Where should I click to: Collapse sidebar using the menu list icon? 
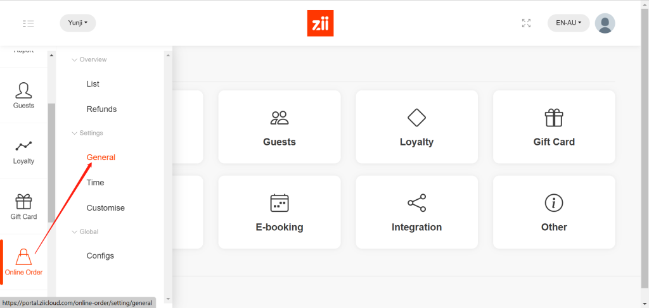(28, 23)
